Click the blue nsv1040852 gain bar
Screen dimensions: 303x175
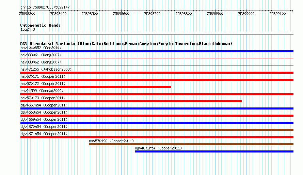pos(157,51)
